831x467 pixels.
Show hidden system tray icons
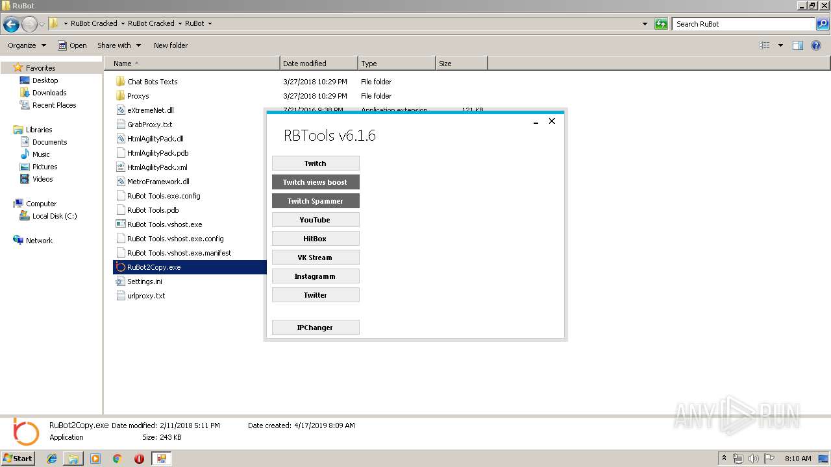pyautogui.click(x=724, y=459)
